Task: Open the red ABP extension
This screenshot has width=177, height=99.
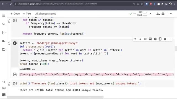Action: [x=151, y=4]
